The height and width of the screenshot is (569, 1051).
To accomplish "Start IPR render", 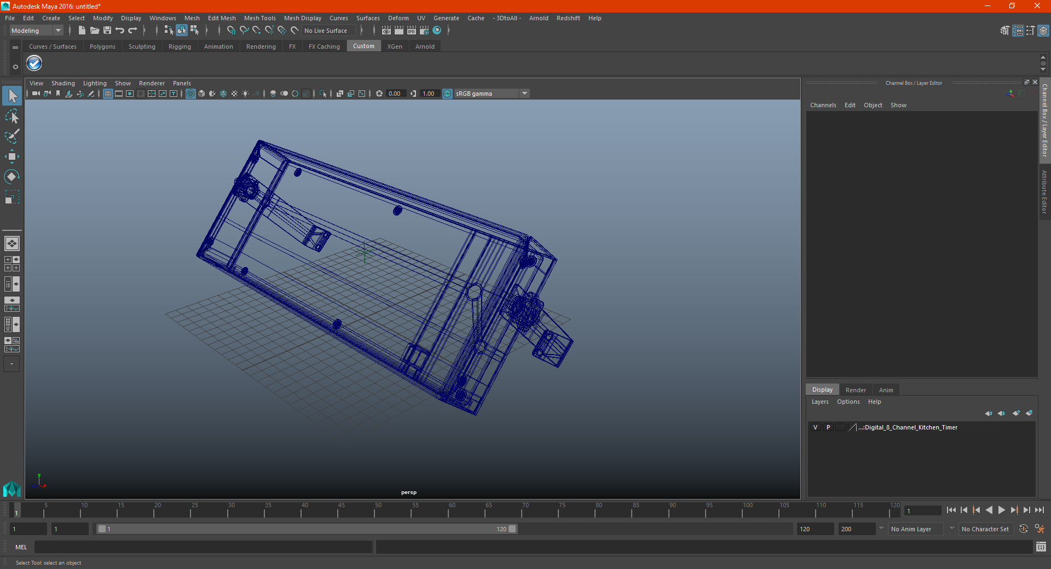I will 412,31.
